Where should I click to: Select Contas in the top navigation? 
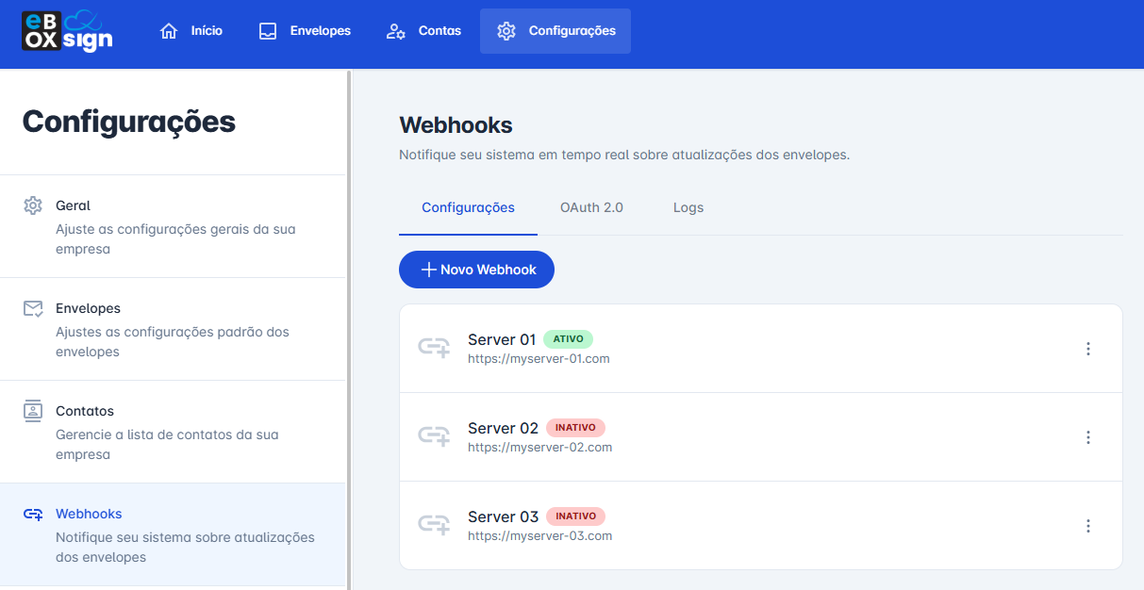coord(423,31)
